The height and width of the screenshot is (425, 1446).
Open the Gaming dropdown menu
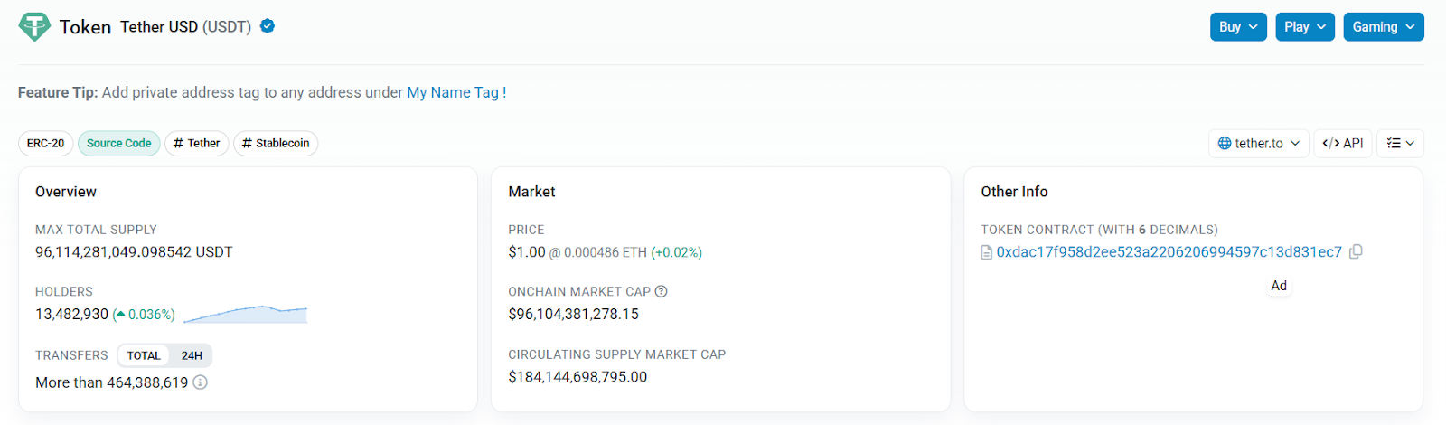(x=1383, y=27)
